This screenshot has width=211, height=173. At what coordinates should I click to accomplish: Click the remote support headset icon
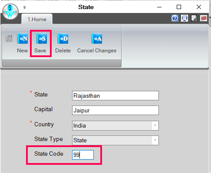tap(185, 18)
